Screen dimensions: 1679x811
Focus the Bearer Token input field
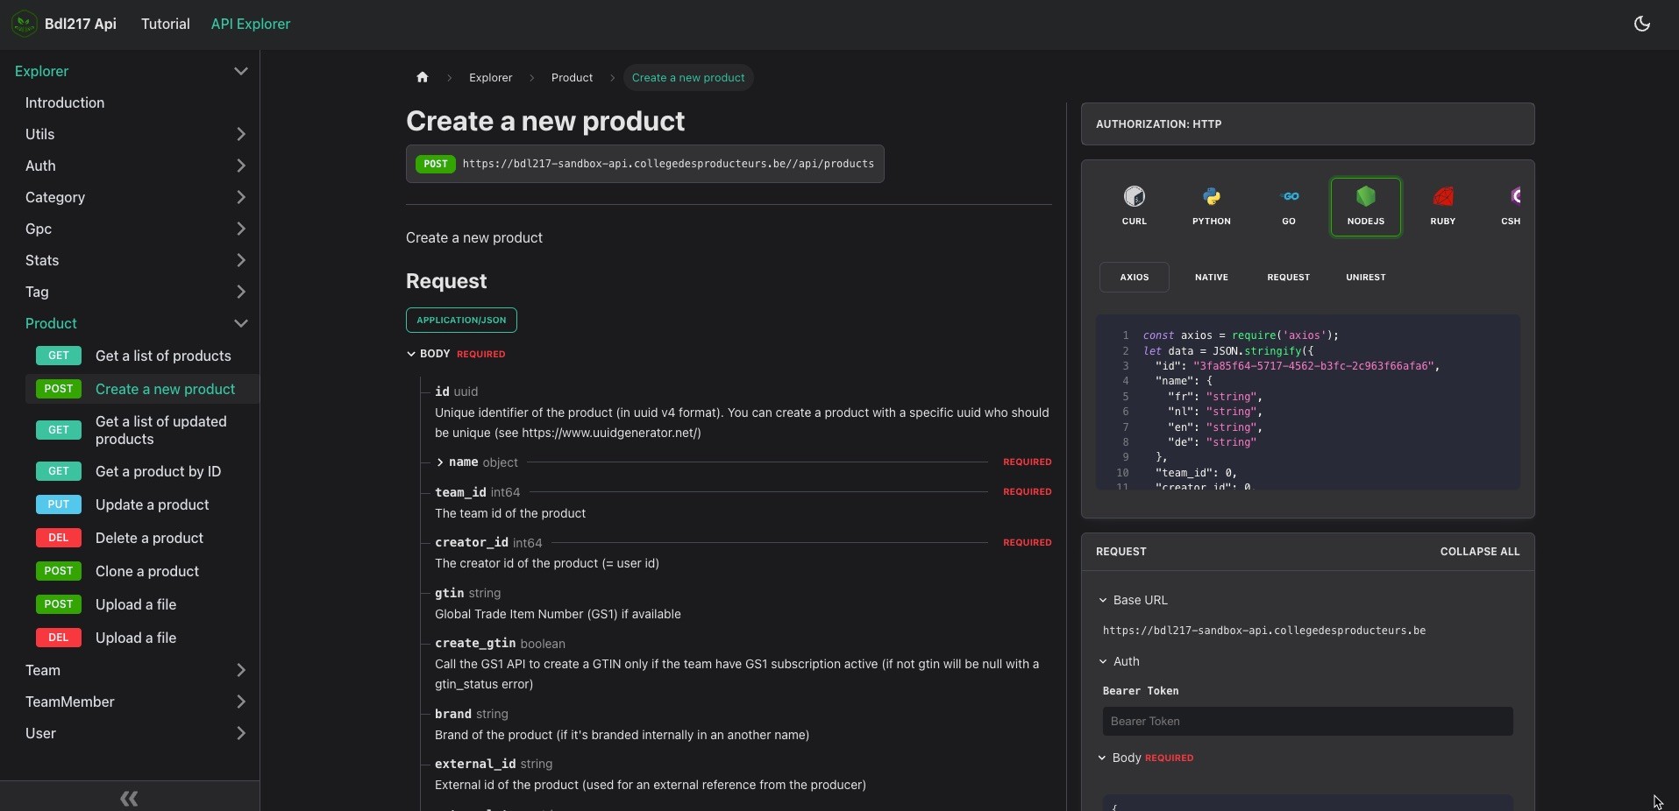click(x=1307, y=721)
